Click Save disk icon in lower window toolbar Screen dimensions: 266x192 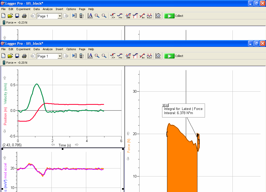click(17, 56)
